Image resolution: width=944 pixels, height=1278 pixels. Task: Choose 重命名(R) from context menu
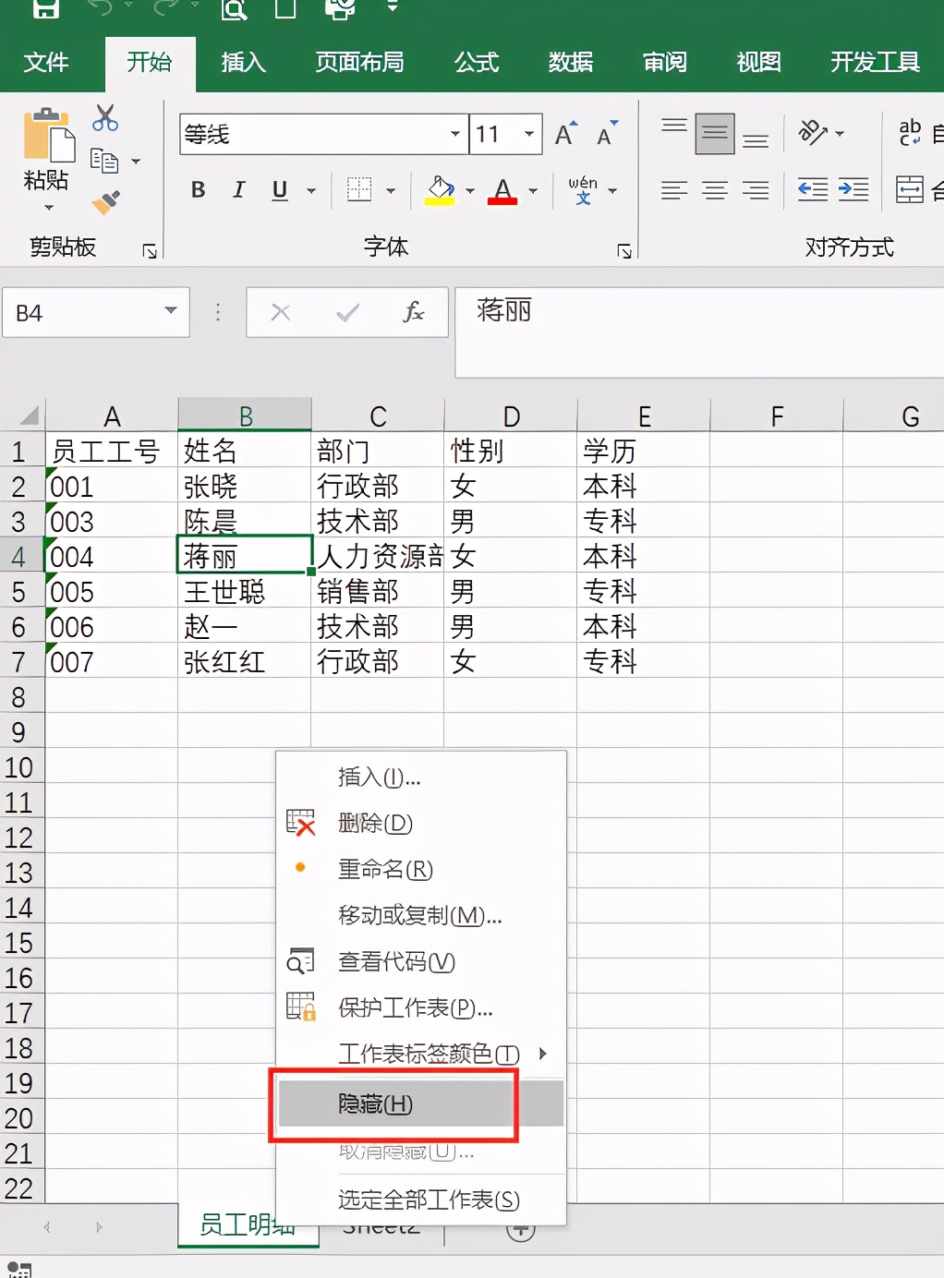click(x=421, y=869)
